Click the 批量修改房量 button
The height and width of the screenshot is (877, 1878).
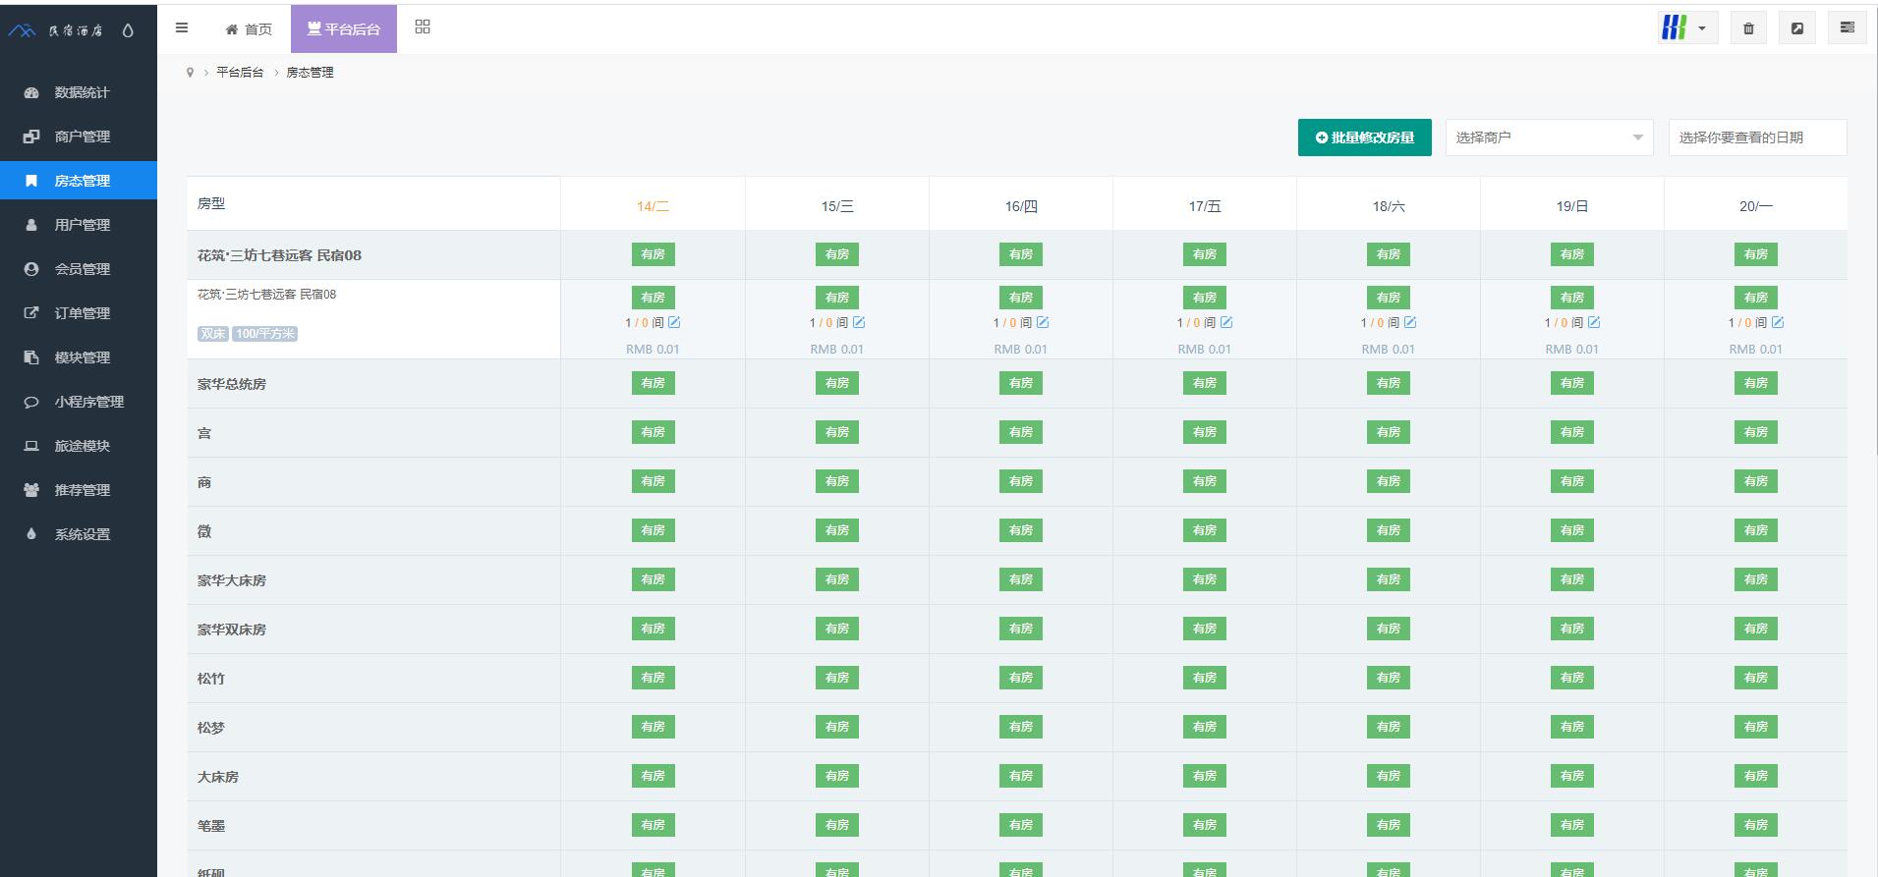point(1364,137)
